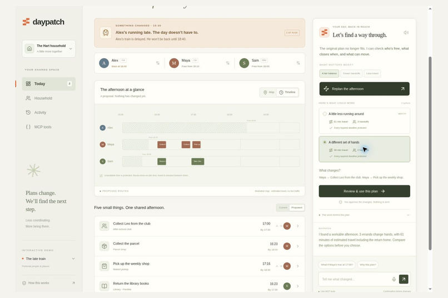
Task: Open Today in sidebar
Action: click(x=48, y=84)
